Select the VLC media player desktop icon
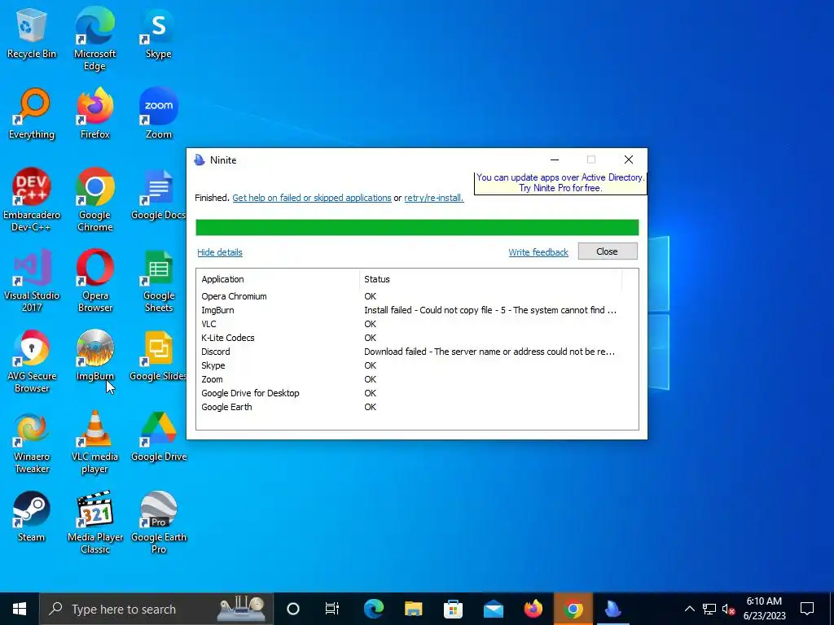 (x=94, y=442)
